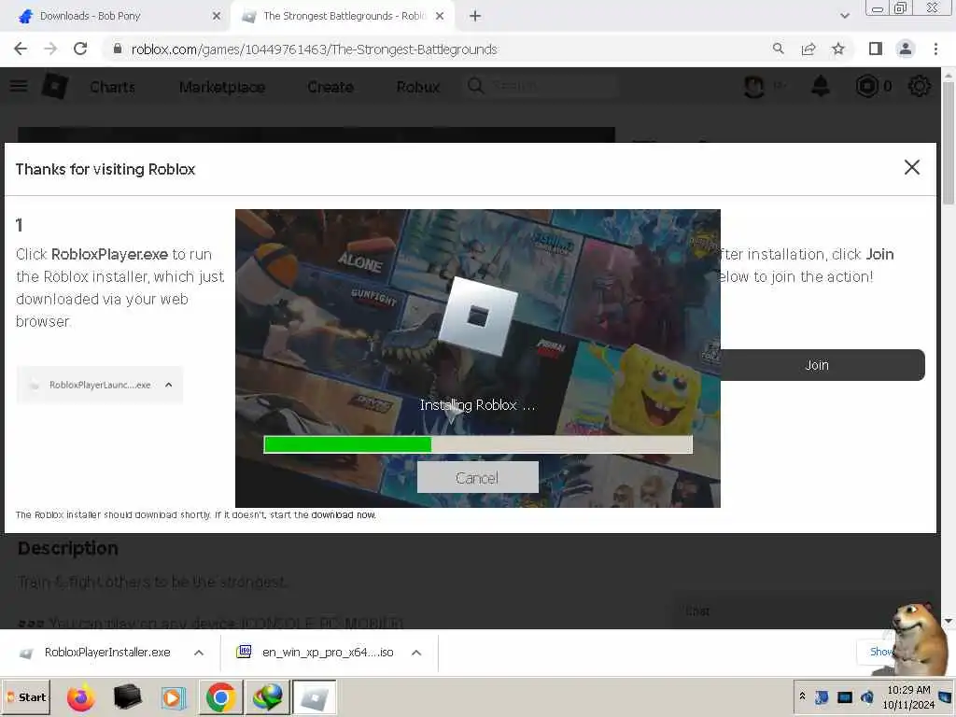Open Chrome from the taskbar

pyautogui.click(x=220, y=696)
